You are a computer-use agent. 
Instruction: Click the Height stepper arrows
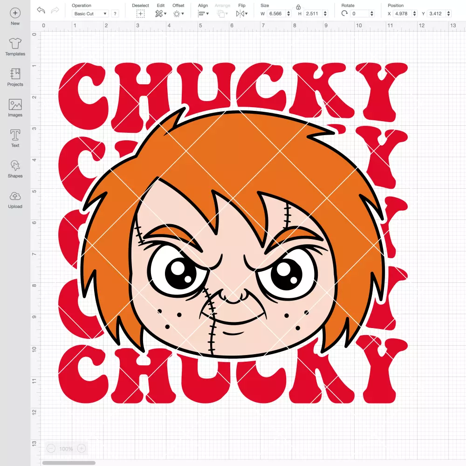325,14
